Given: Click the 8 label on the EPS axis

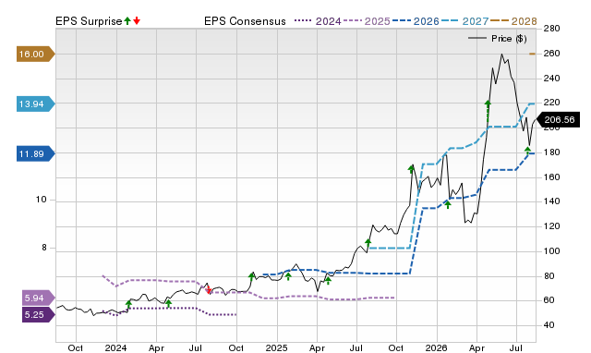Looking at the screenshot, I should click(44, 248).
